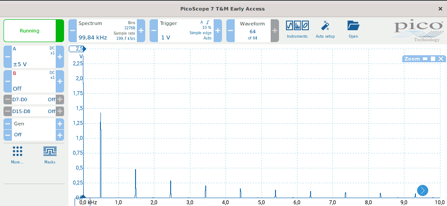Click the 1,25 voltage axis label
The width and height of the screenshot is (447, 206).
coord(78,123)
